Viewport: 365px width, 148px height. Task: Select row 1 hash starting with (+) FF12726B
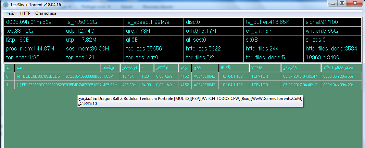pos(58,85)
